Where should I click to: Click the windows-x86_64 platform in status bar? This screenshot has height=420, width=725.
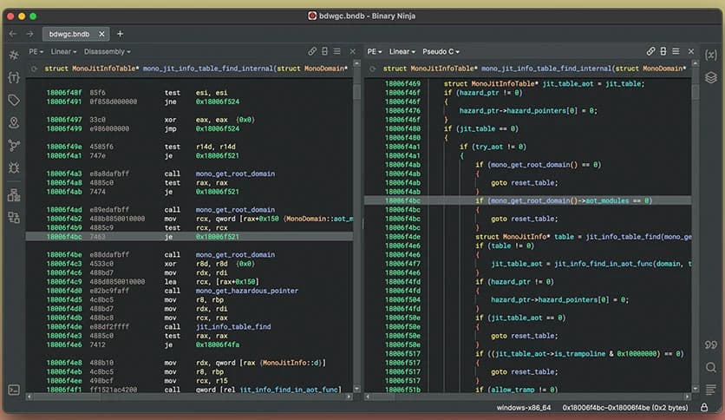coord(522,407)
